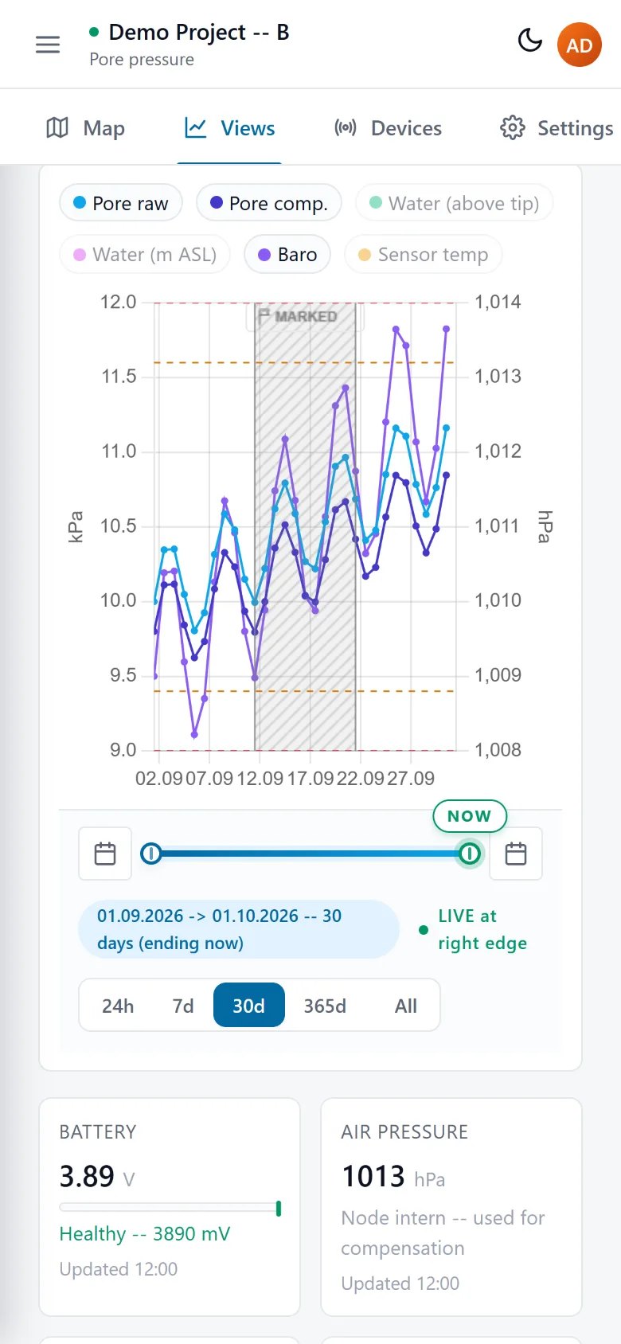Enable the Sensor temp series
The image size is (621, 1344).
point(424,254)
